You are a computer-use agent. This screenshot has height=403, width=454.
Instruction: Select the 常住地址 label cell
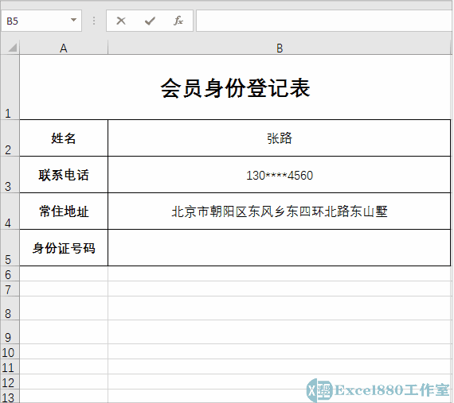coord(64,211)
